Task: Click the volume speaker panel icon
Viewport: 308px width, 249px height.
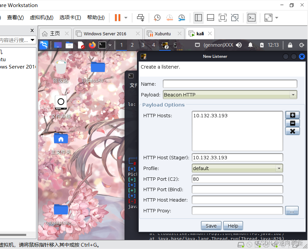Action: 239,45
